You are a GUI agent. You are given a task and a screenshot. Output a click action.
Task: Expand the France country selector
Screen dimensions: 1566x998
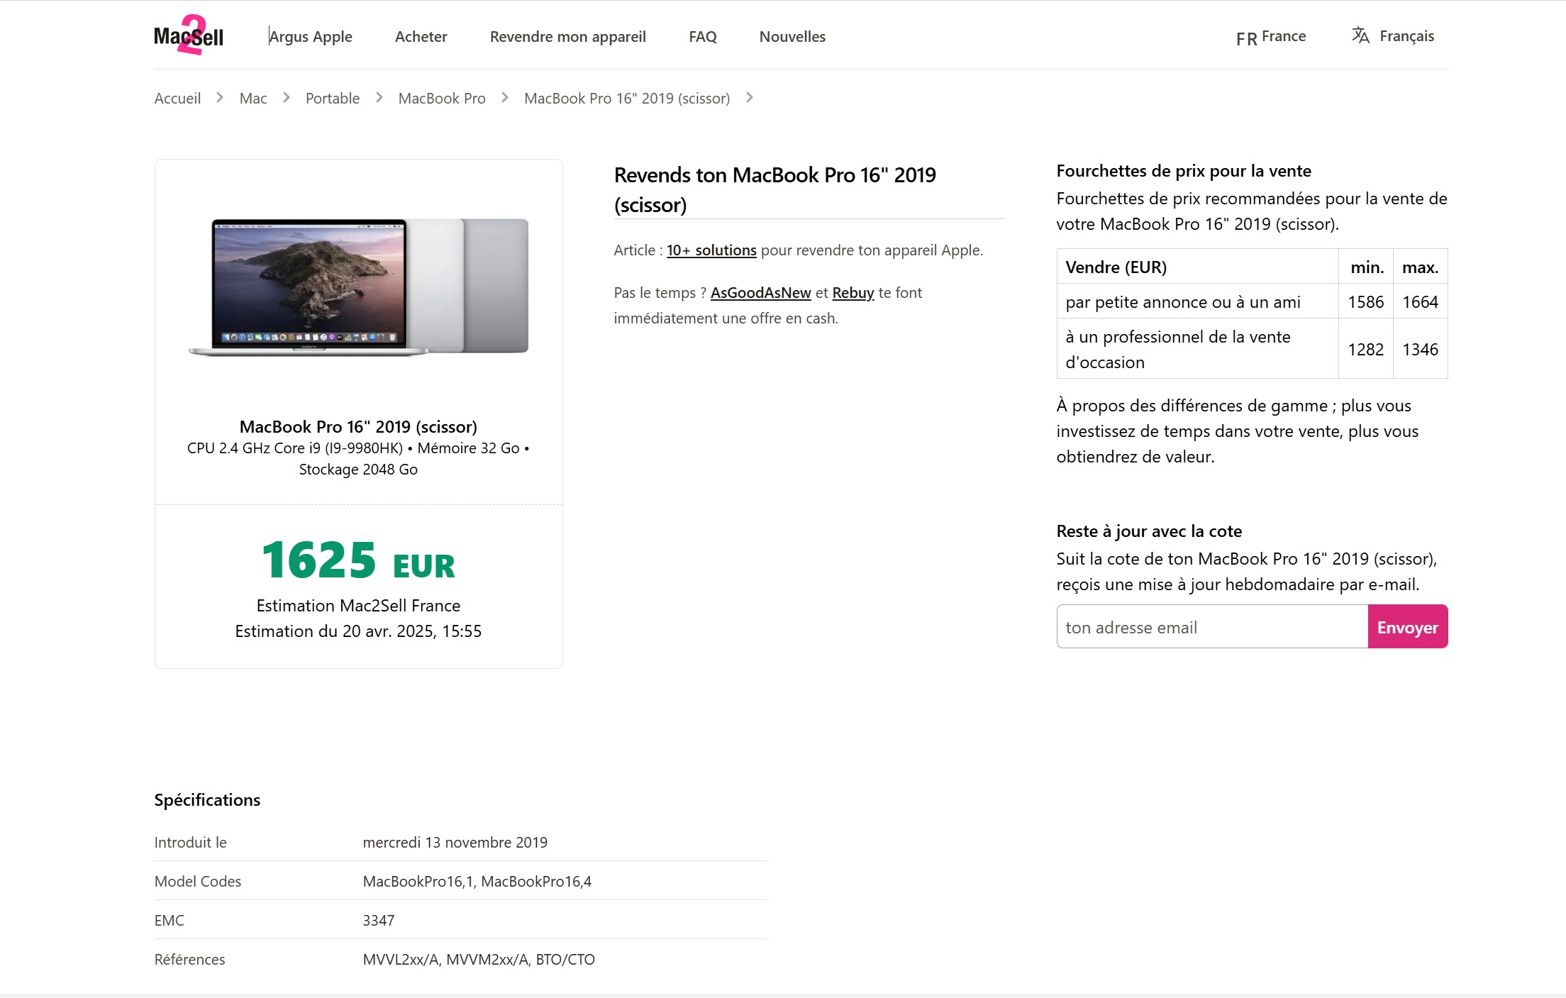coord(1283,36)
